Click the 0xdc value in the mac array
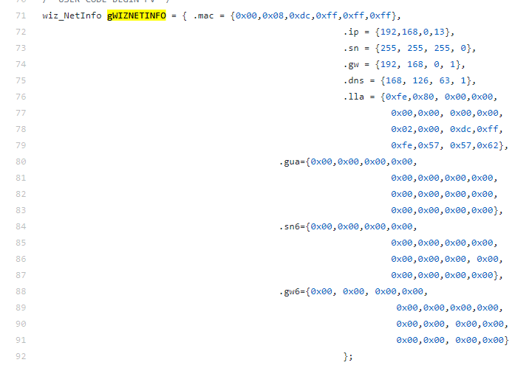 (299, 15)
